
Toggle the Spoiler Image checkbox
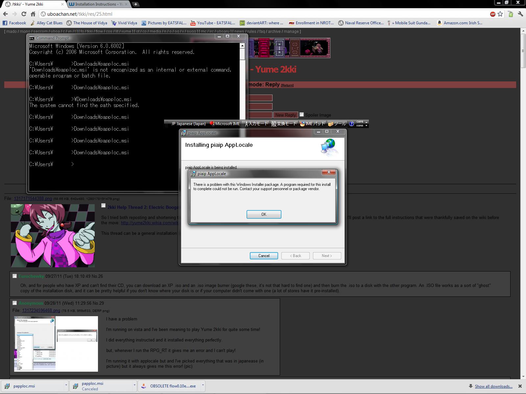301,115
